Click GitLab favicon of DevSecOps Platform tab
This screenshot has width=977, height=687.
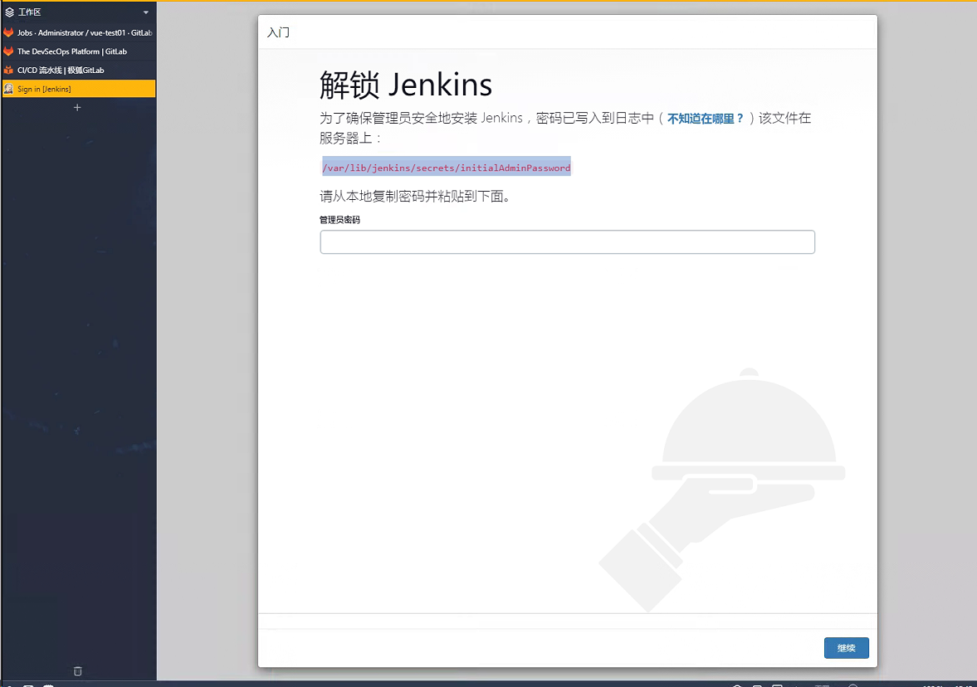(x=9, y=51)
